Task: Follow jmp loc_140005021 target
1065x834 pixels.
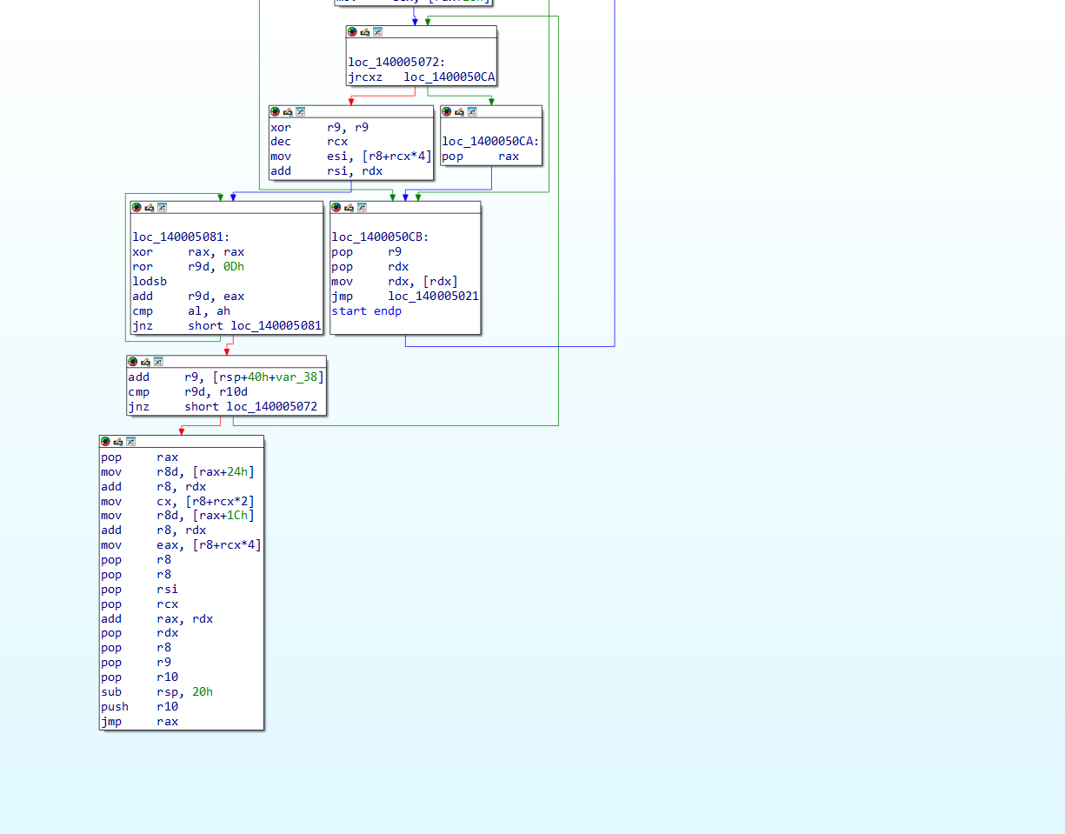Action: [x=433, y=296]
